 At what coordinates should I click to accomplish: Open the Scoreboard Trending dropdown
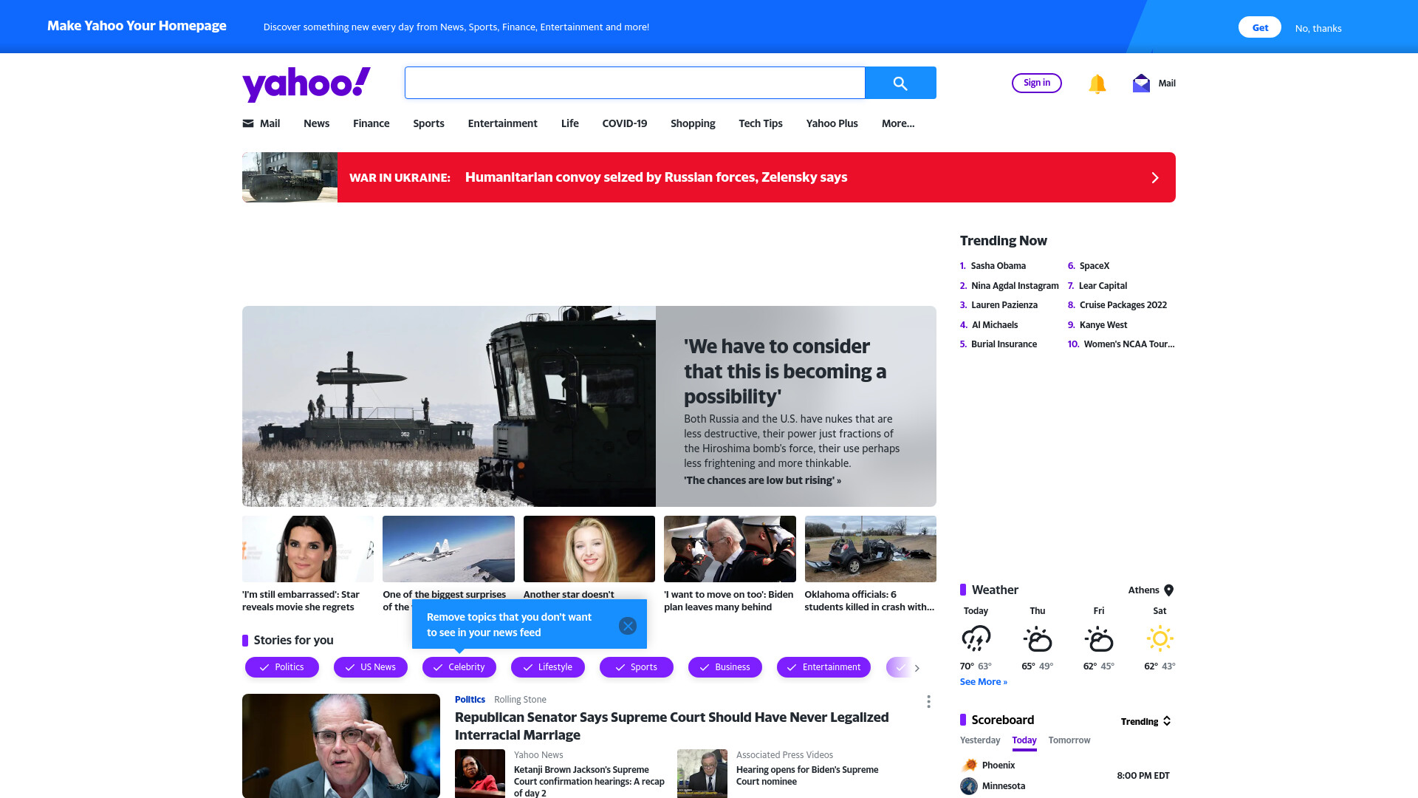click(x=1146, y=721)
